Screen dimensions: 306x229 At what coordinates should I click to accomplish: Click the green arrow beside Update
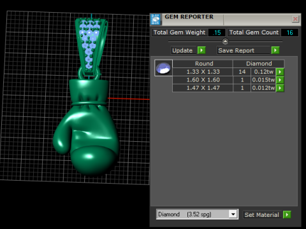(201, 50)
